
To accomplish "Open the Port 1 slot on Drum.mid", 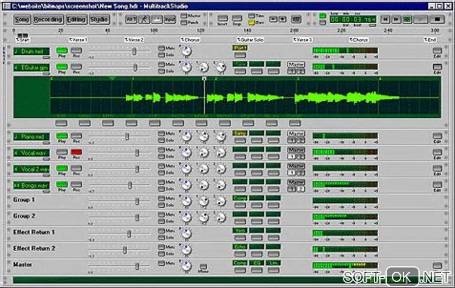I will (x=240, y=48).
